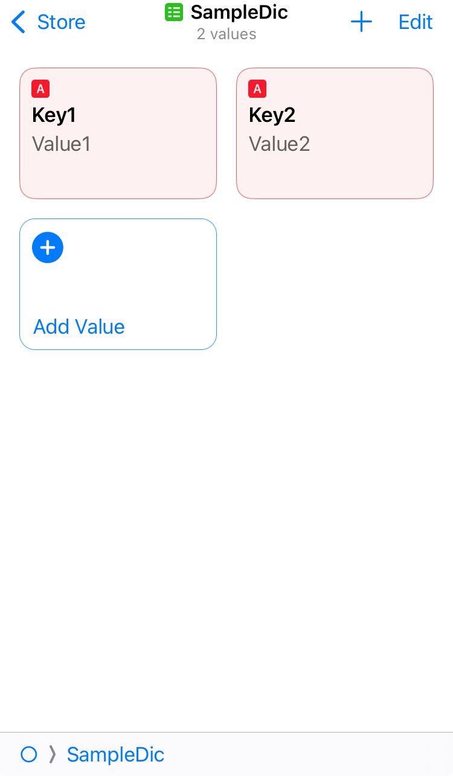Tap Edit in the top right corner

click(415, 22)
